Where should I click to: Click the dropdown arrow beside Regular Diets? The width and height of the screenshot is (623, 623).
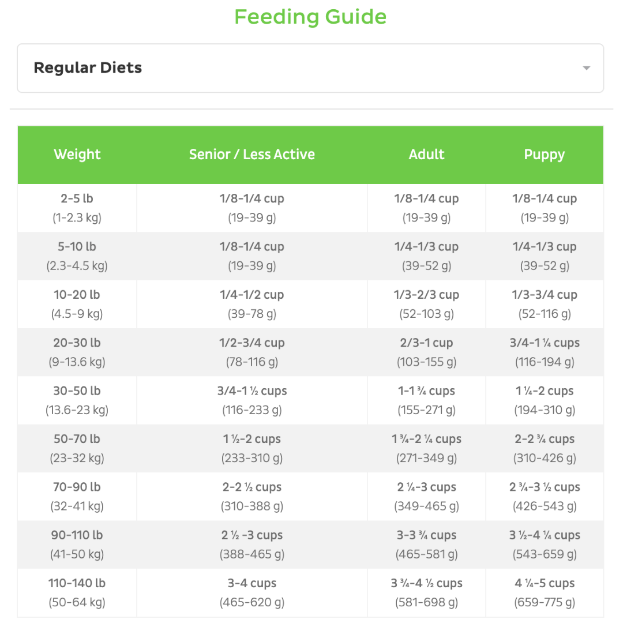(x=586, y=68)
